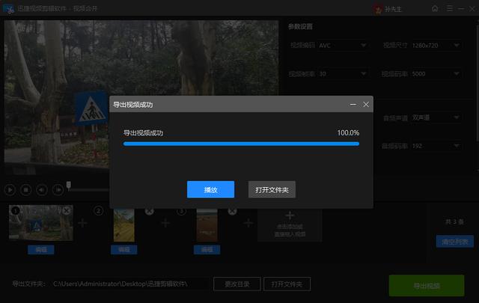479x303 pixels.
Task: Click the plus icon after the third clip
Action: coord(248,223)
